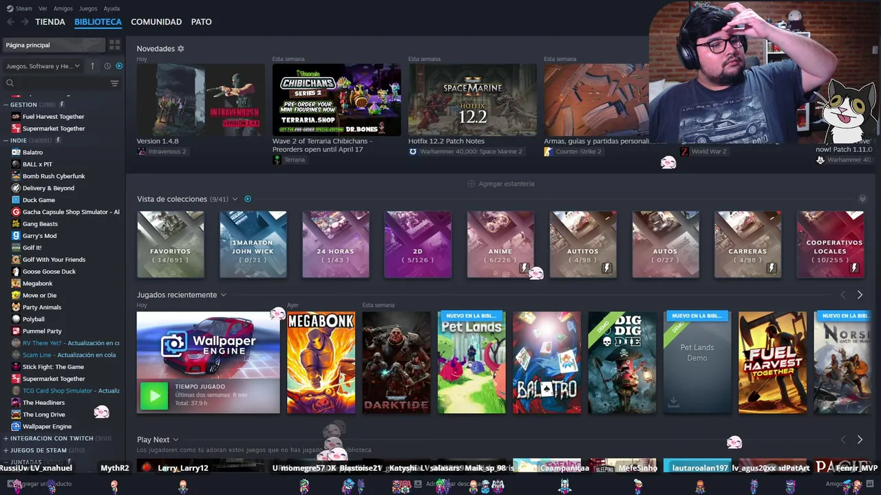Image resolution: width=881 pixels, height=495 pixels.
Task: Open the Fuel Harvest Together cover
Action: click(772, 362)
